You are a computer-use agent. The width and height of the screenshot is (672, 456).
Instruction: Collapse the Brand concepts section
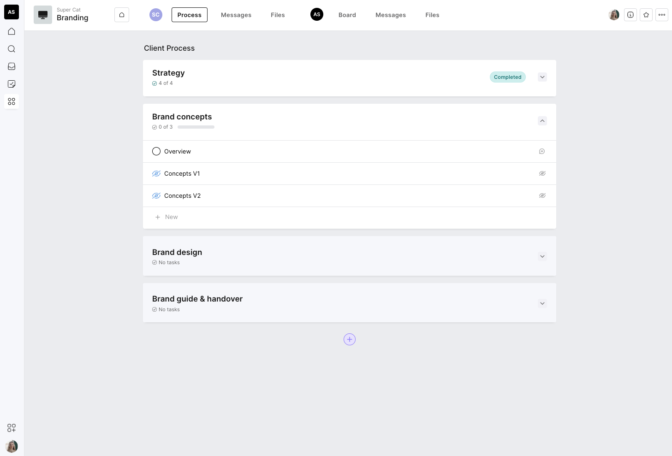click(542, 121)
